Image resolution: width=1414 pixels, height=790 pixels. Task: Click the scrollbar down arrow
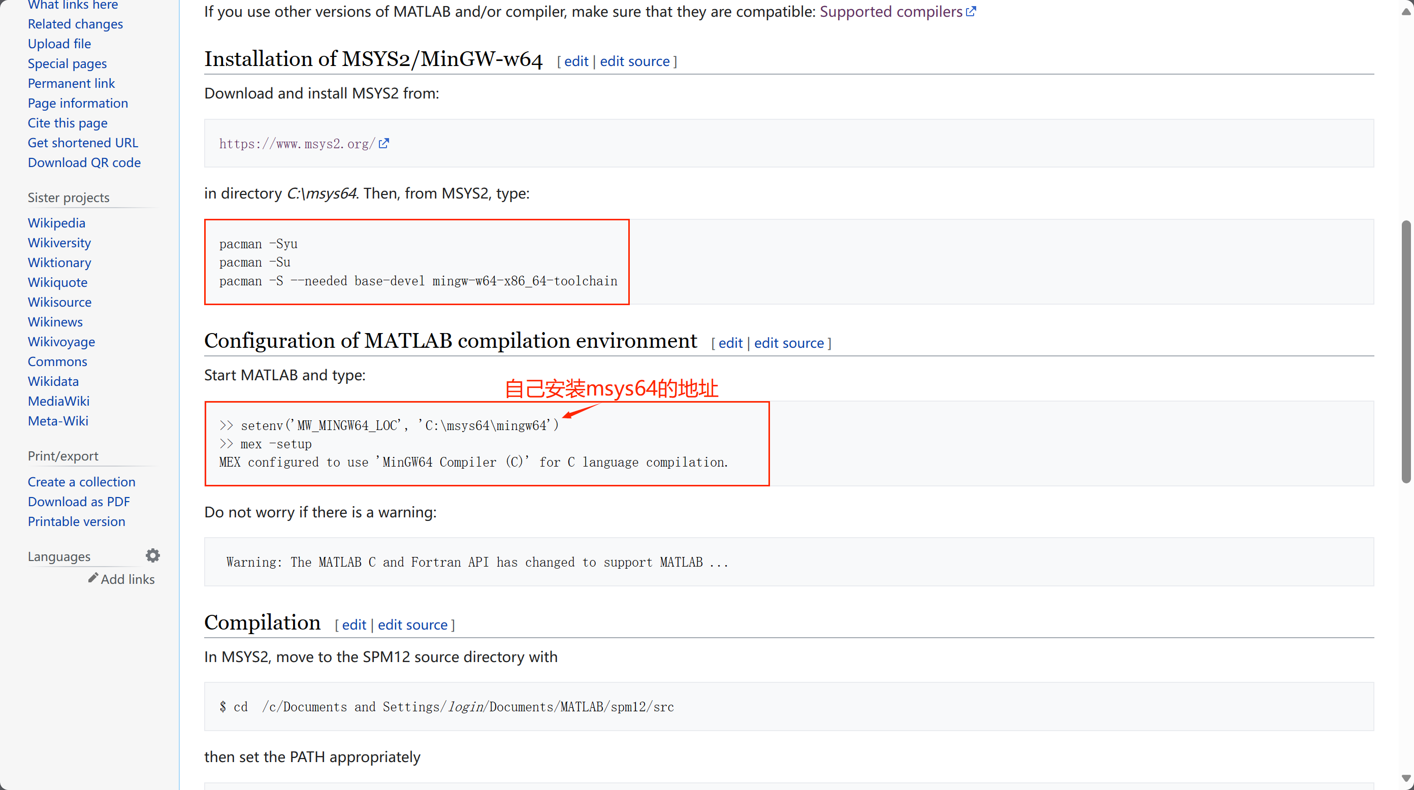pos(1406,778)
